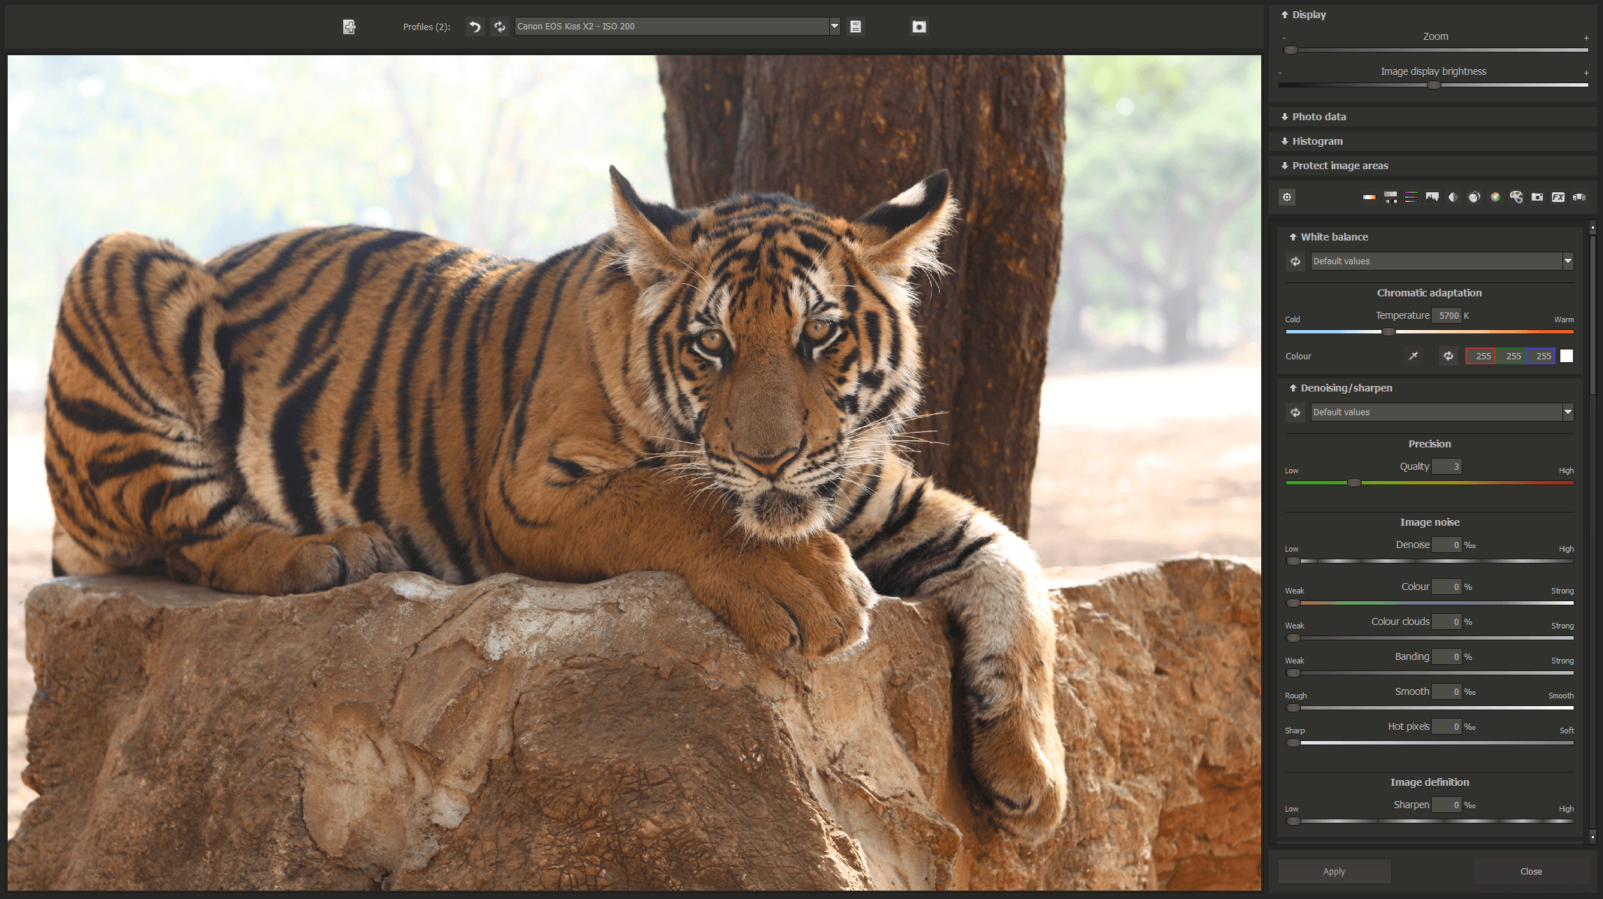Image resolution: width=1603 pixels, height=899 pixels.
Task: Click the import file icon in the top toolbar
Action: click(x=350, y=27)
